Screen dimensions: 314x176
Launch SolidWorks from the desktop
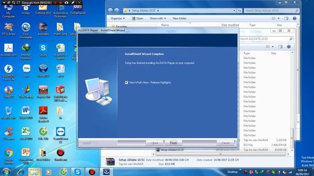pos(60,93)
